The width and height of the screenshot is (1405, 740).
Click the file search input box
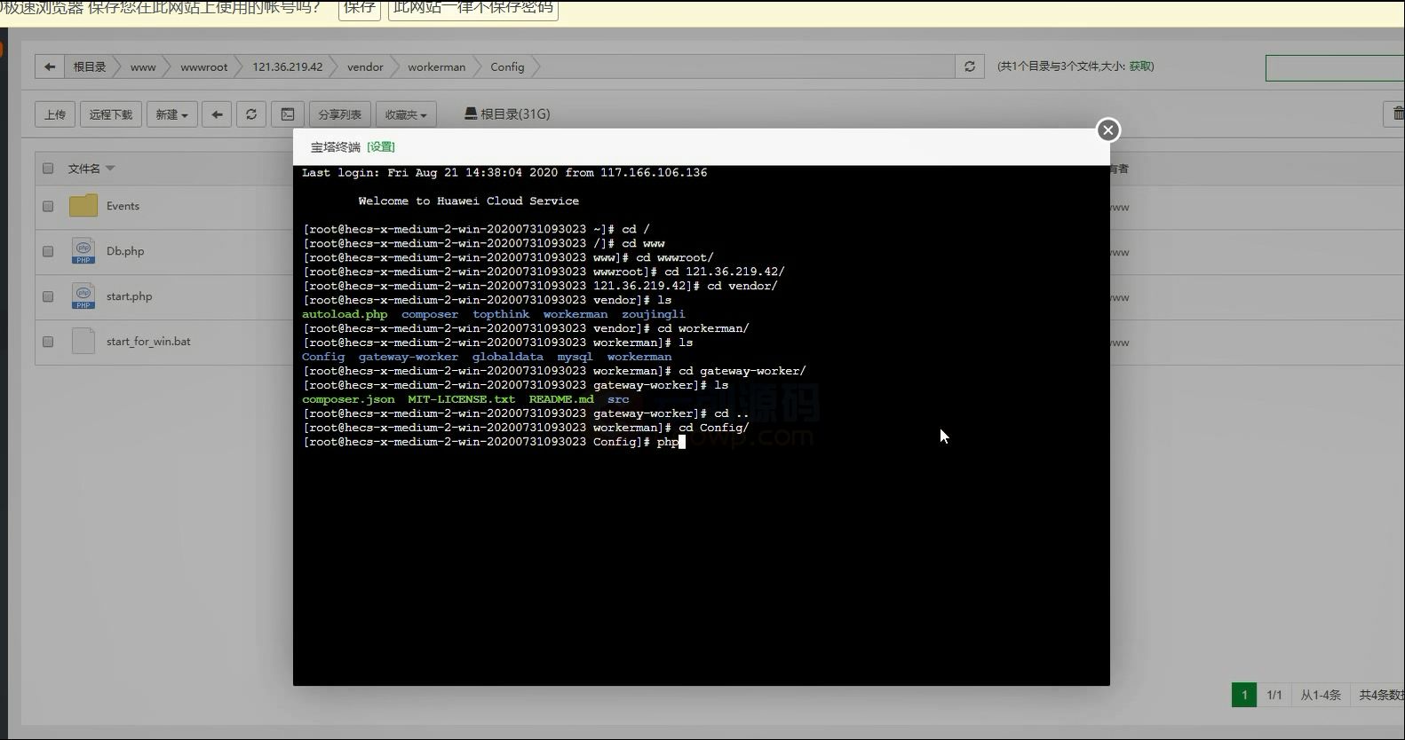(1335, 67)
